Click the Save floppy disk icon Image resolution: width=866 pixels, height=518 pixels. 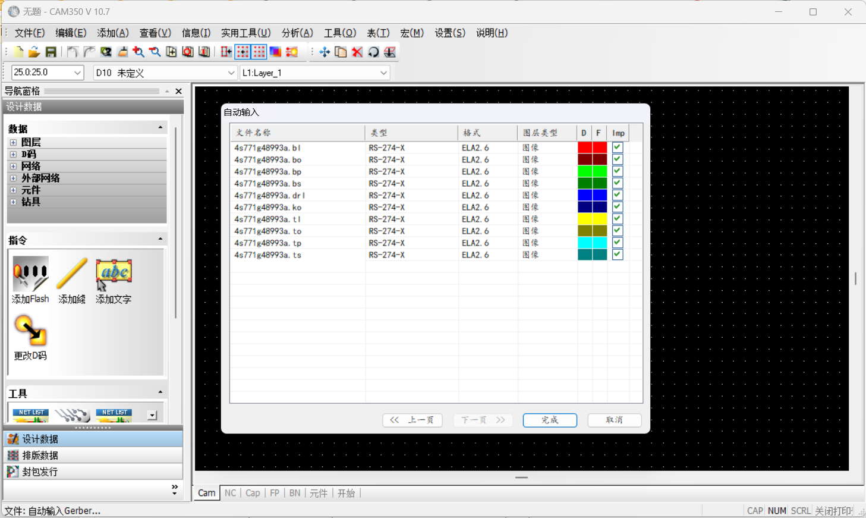click(x=51, y=52)
